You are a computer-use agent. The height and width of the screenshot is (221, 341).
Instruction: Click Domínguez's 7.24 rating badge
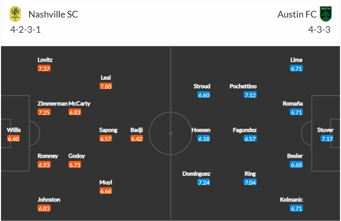coord(203,182)
